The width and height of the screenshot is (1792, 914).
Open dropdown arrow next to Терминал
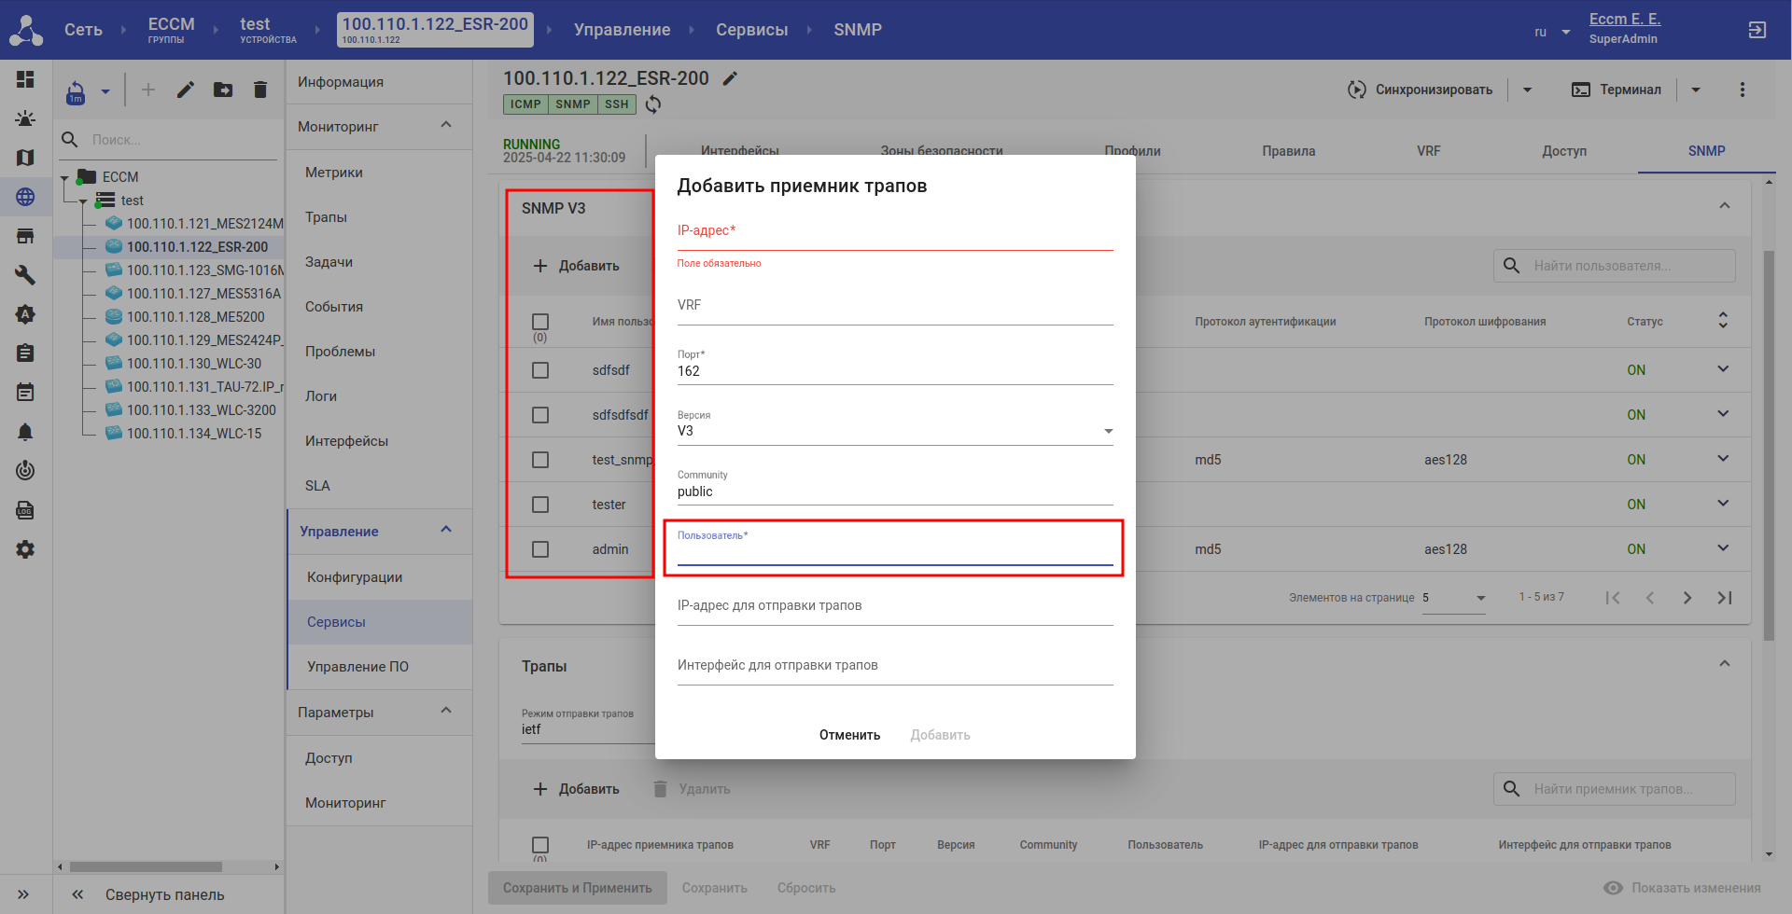(1696, 90)
